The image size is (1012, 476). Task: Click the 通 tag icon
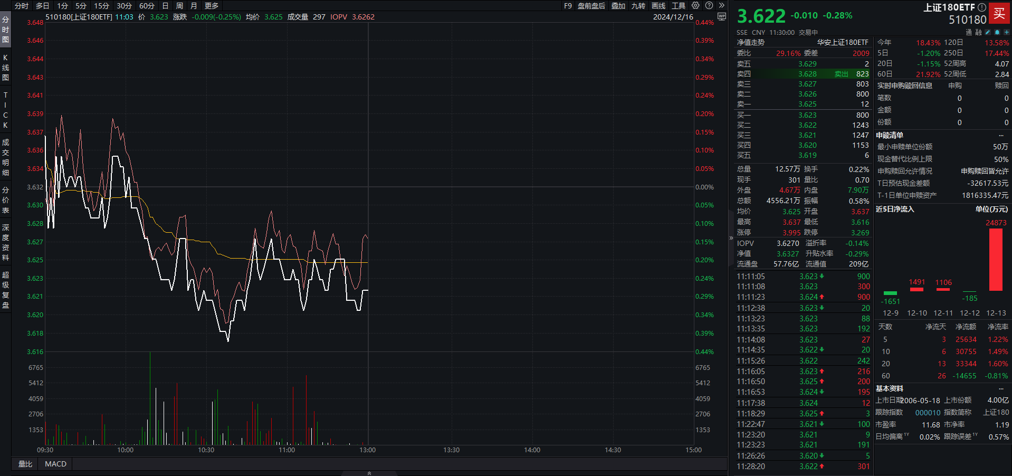coord(969,32)
